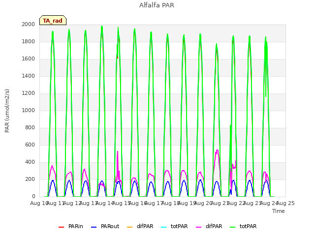Click the 1400 y-axis tick label
Screen dimensions: 315x236
pyautogui.click(x=29, y=76)
